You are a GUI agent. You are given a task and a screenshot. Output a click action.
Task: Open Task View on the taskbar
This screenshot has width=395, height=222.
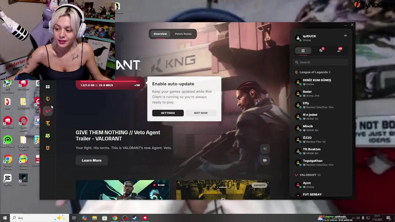tap(74, 218)
